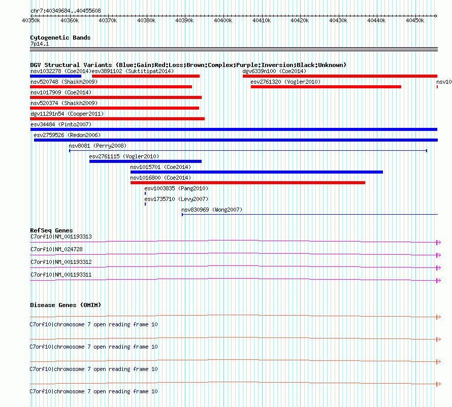
Task: Click the partially visible nsv10 label at right edge
Action: point(444,82)
